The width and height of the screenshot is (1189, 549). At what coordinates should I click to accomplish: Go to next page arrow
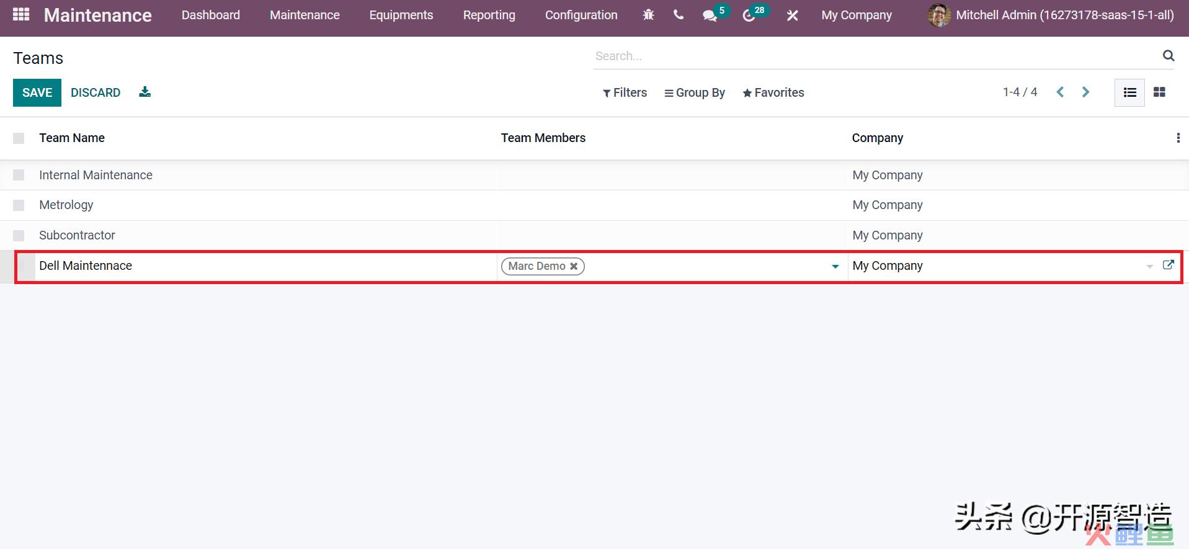[x=1085, y=92]
